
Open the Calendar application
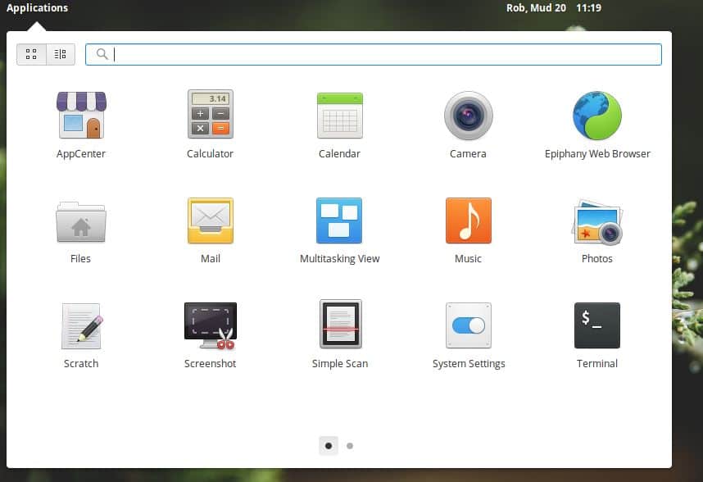coord(339,115)
